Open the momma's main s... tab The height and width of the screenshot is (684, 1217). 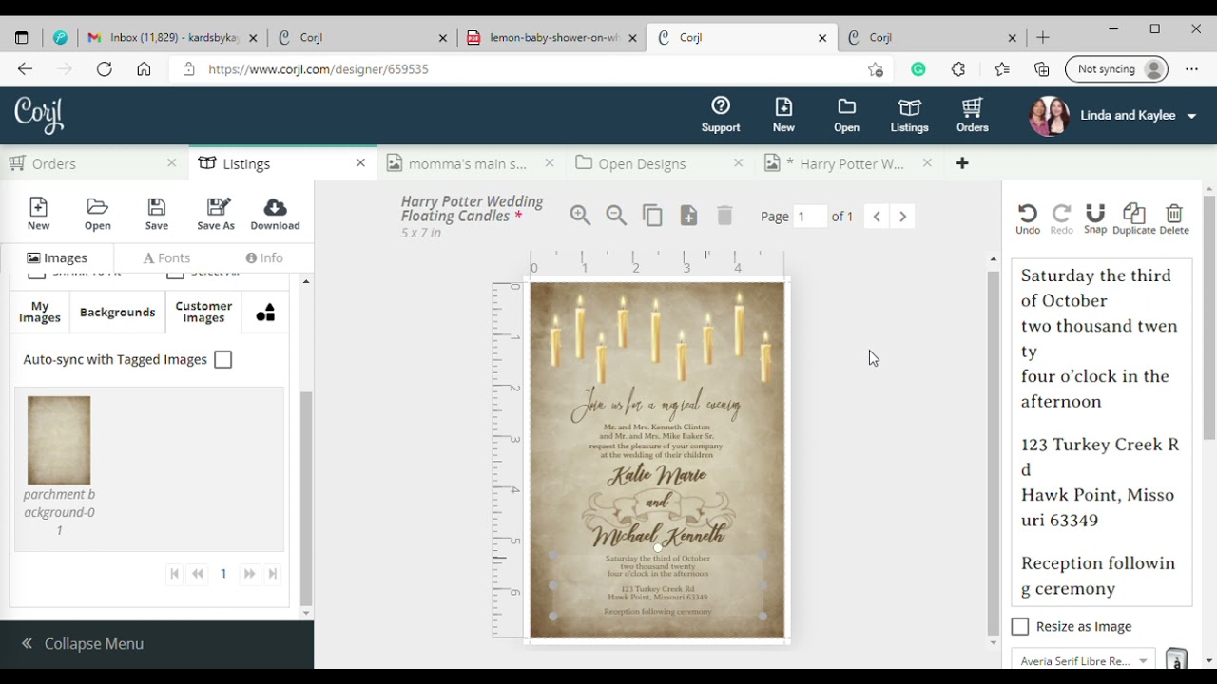click(467, 163)
